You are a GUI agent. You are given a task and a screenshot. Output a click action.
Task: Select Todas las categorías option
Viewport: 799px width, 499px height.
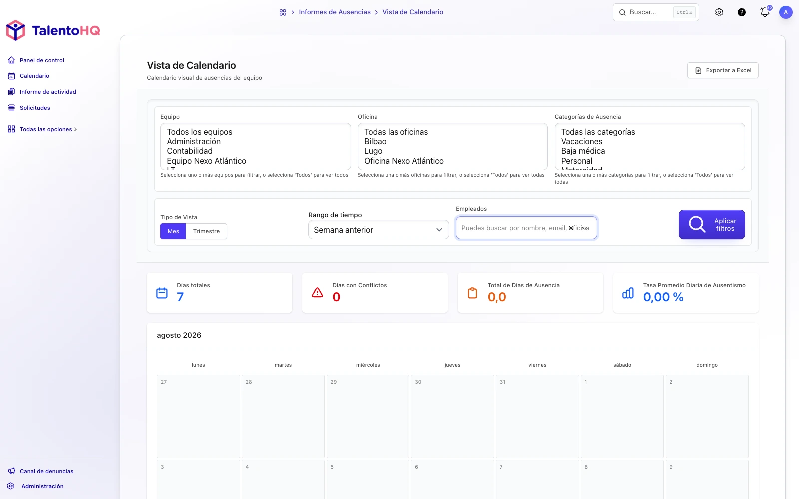(x=650, y=132)
